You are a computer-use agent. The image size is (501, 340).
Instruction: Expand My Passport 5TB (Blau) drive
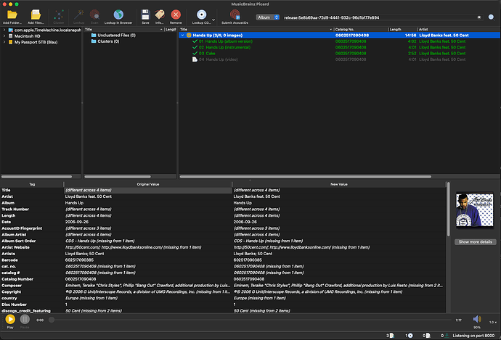(4, 42)
